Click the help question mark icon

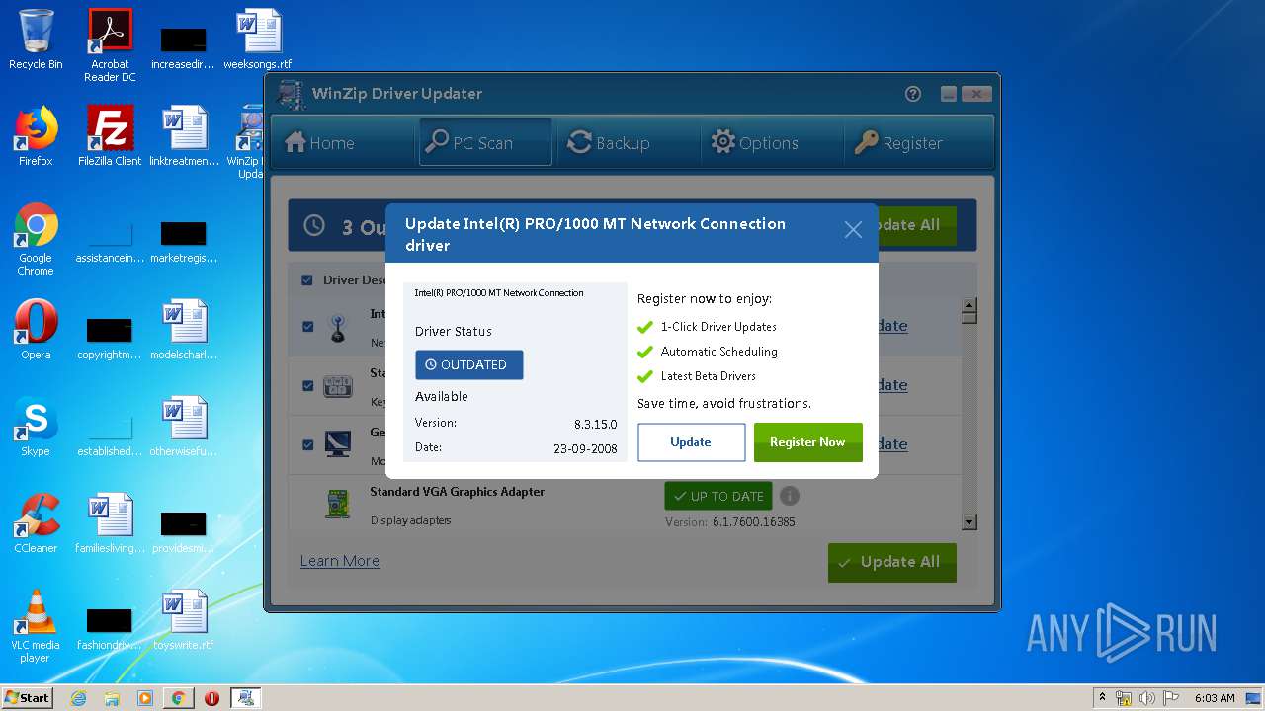[912, 94]
